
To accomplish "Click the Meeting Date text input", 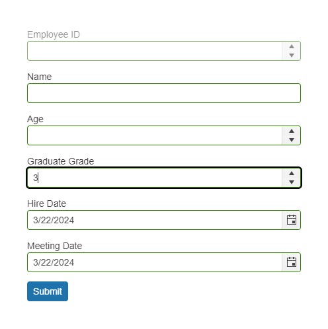I will [155, 262].
